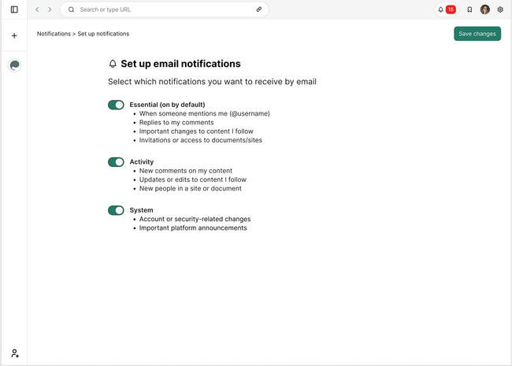512x366 pixels.
Task: Open the settings gear icon
Action: coord(499,9)
